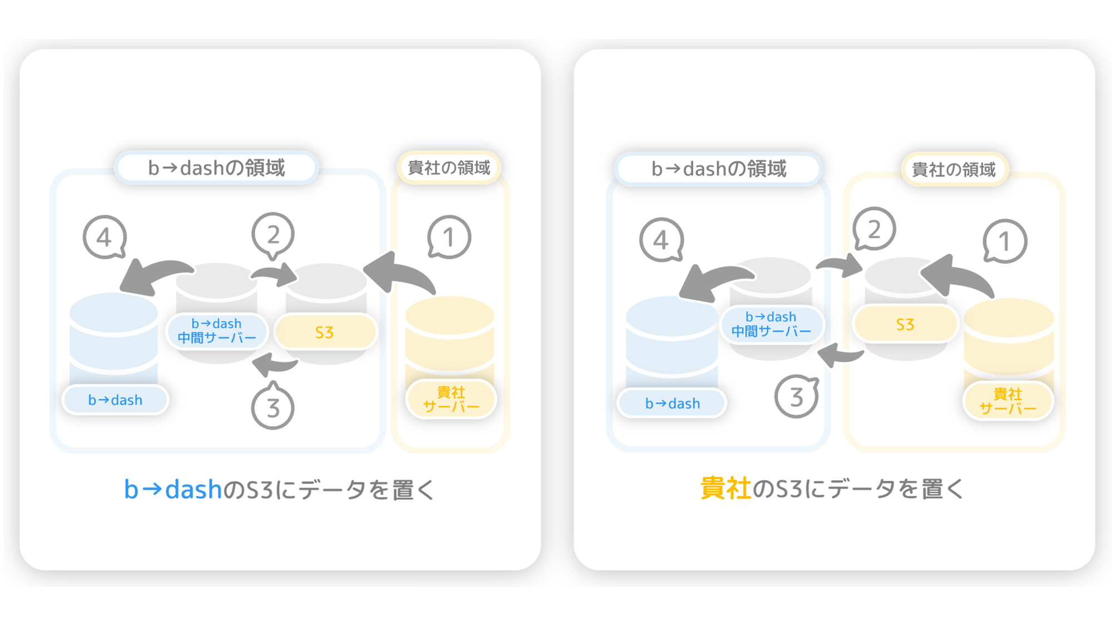Click step 3 bubble in right diagram
1112x626 pixels.
pos(797,397)
